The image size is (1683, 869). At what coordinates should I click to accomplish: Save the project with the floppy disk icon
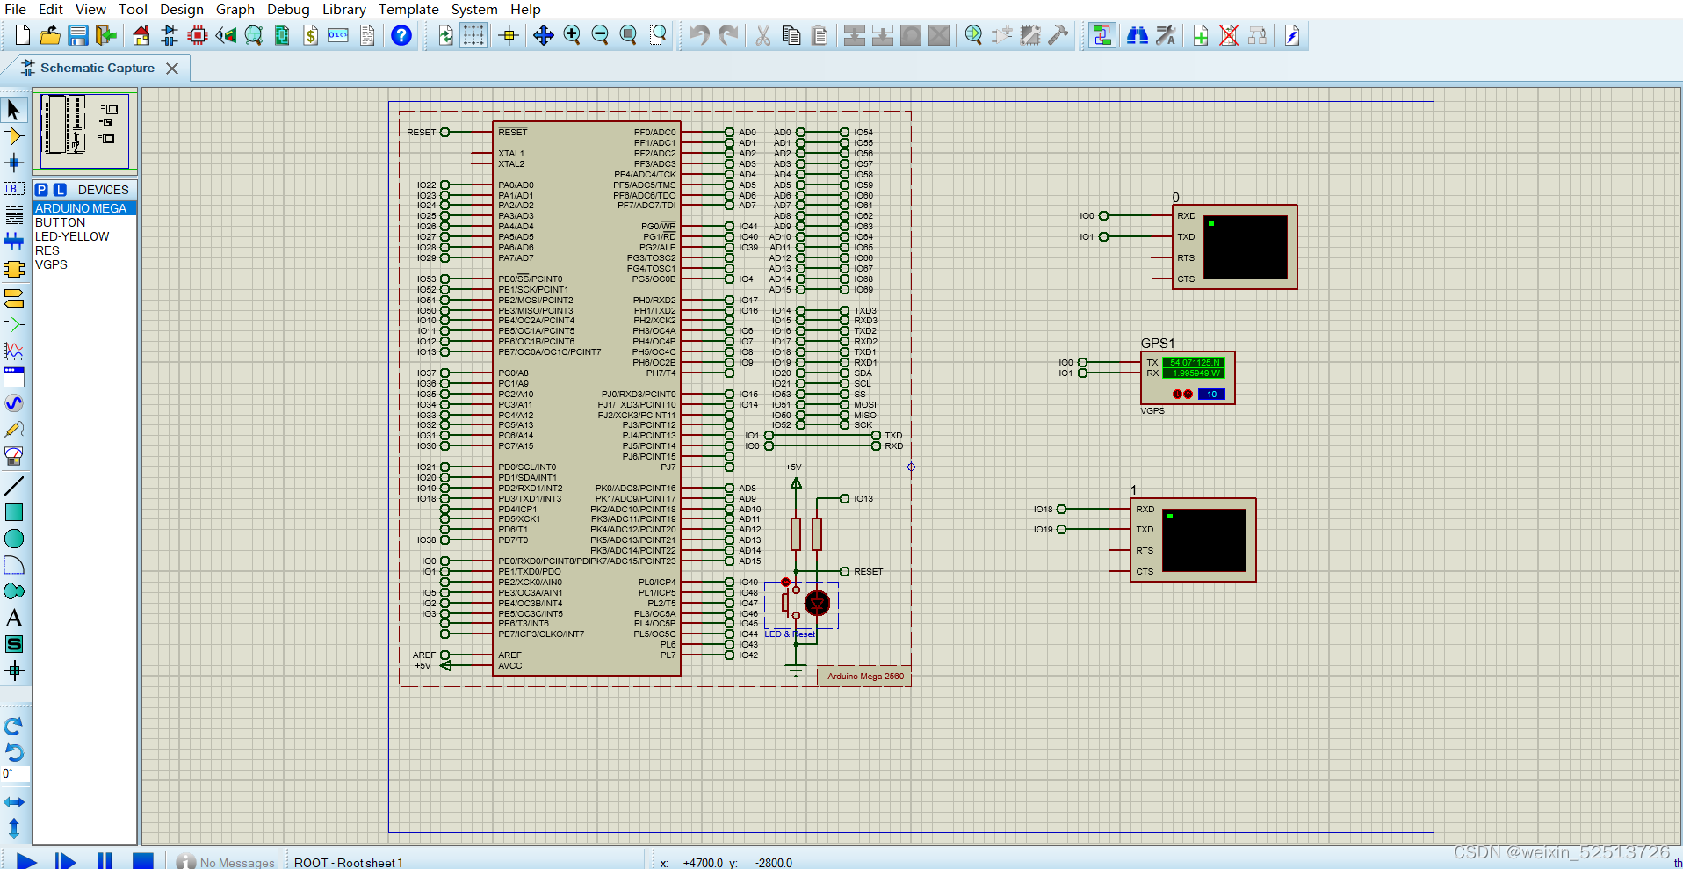(78, 35)
